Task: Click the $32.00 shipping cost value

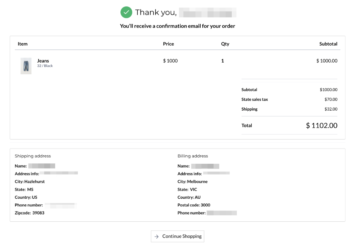Action: [331, 109]
